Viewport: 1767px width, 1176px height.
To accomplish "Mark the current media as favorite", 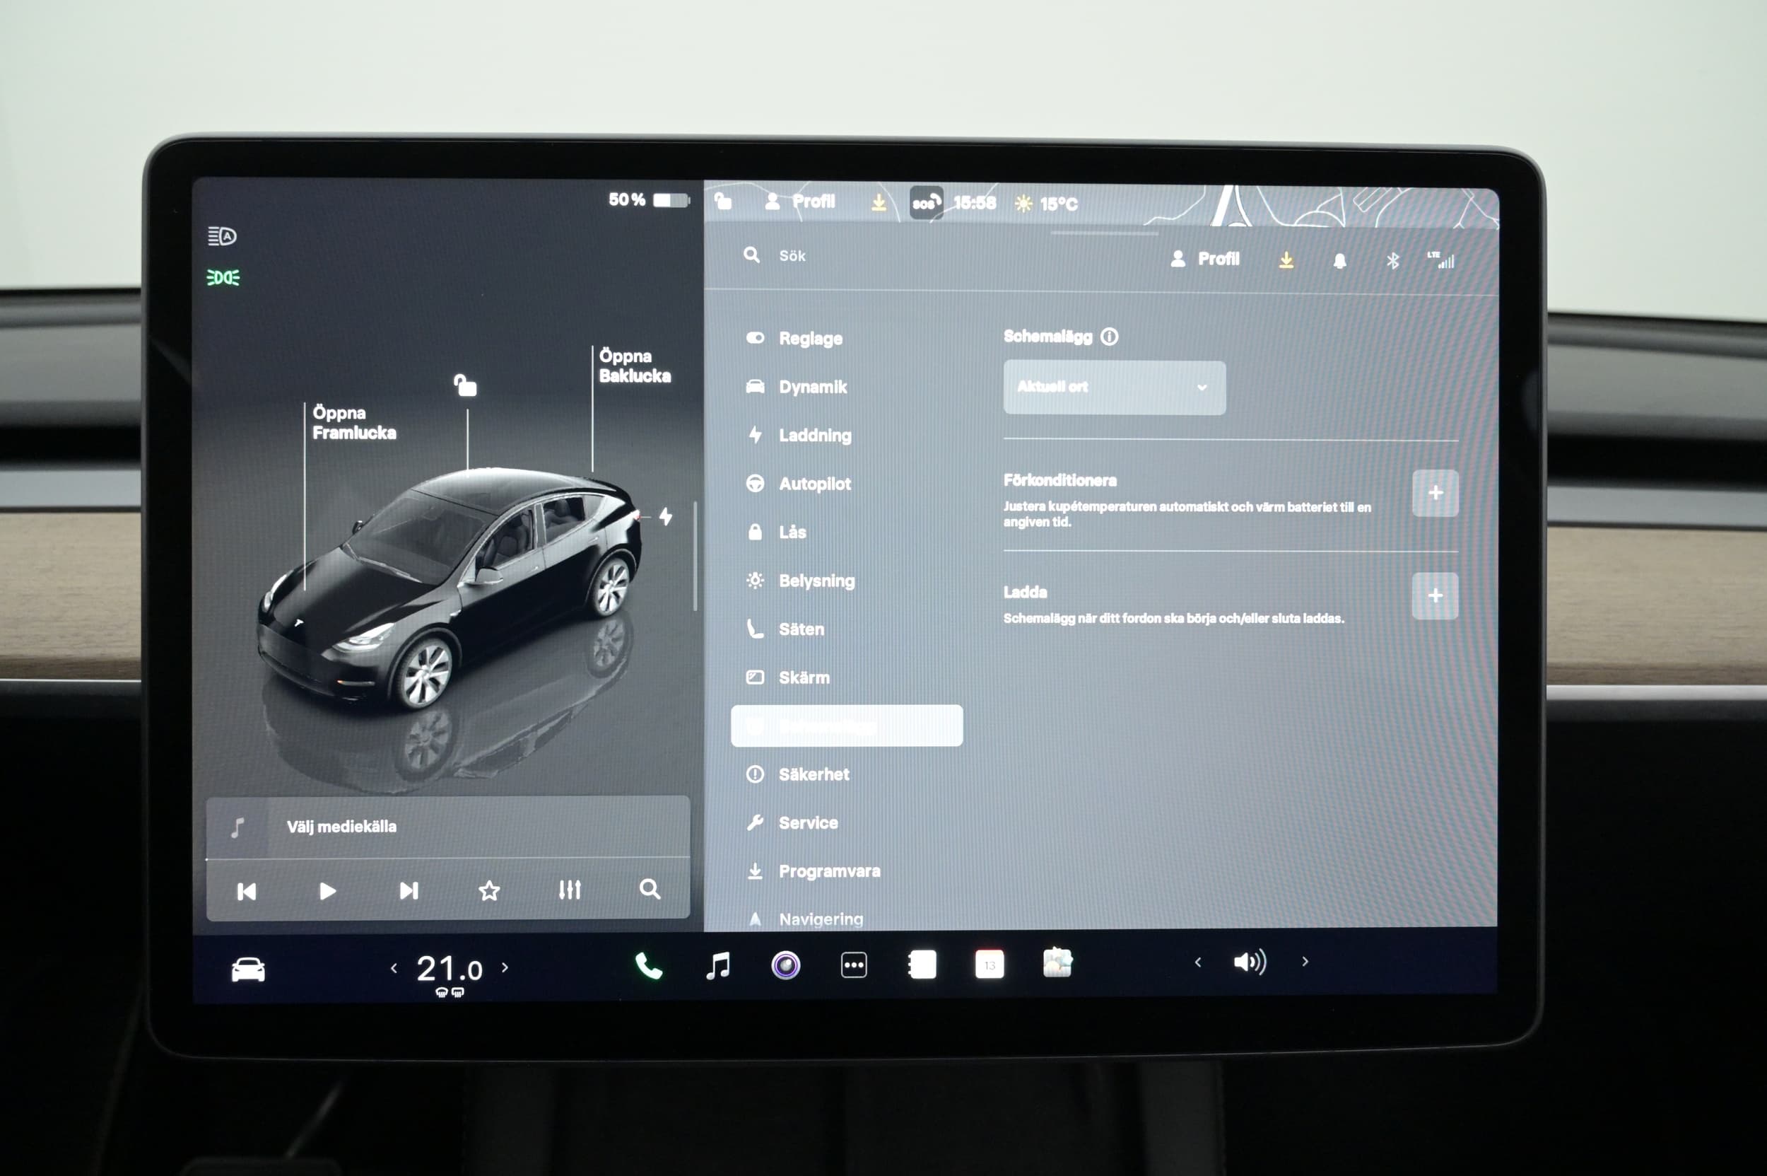I will pyautogui.click(x=489, y=890).
